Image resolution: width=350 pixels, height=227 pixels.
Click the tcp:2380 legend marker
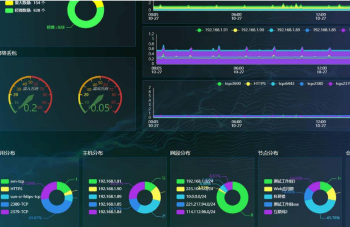point(302,84)
